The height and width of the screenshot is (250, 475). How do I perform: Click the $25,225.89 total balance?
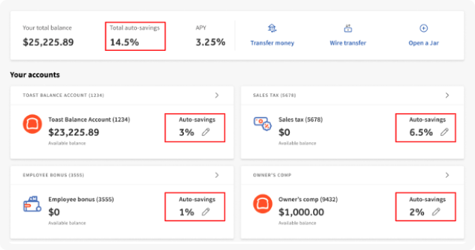point(48,42)
